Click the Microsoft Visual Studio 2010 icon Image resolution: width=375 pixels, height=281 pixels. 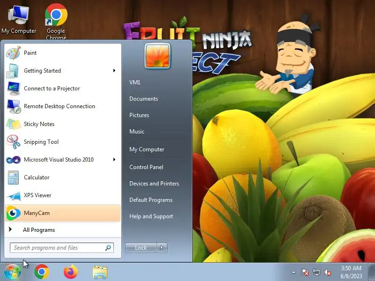14,160
